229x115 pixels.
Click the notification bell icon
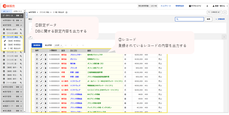click(x=207, y=6)
